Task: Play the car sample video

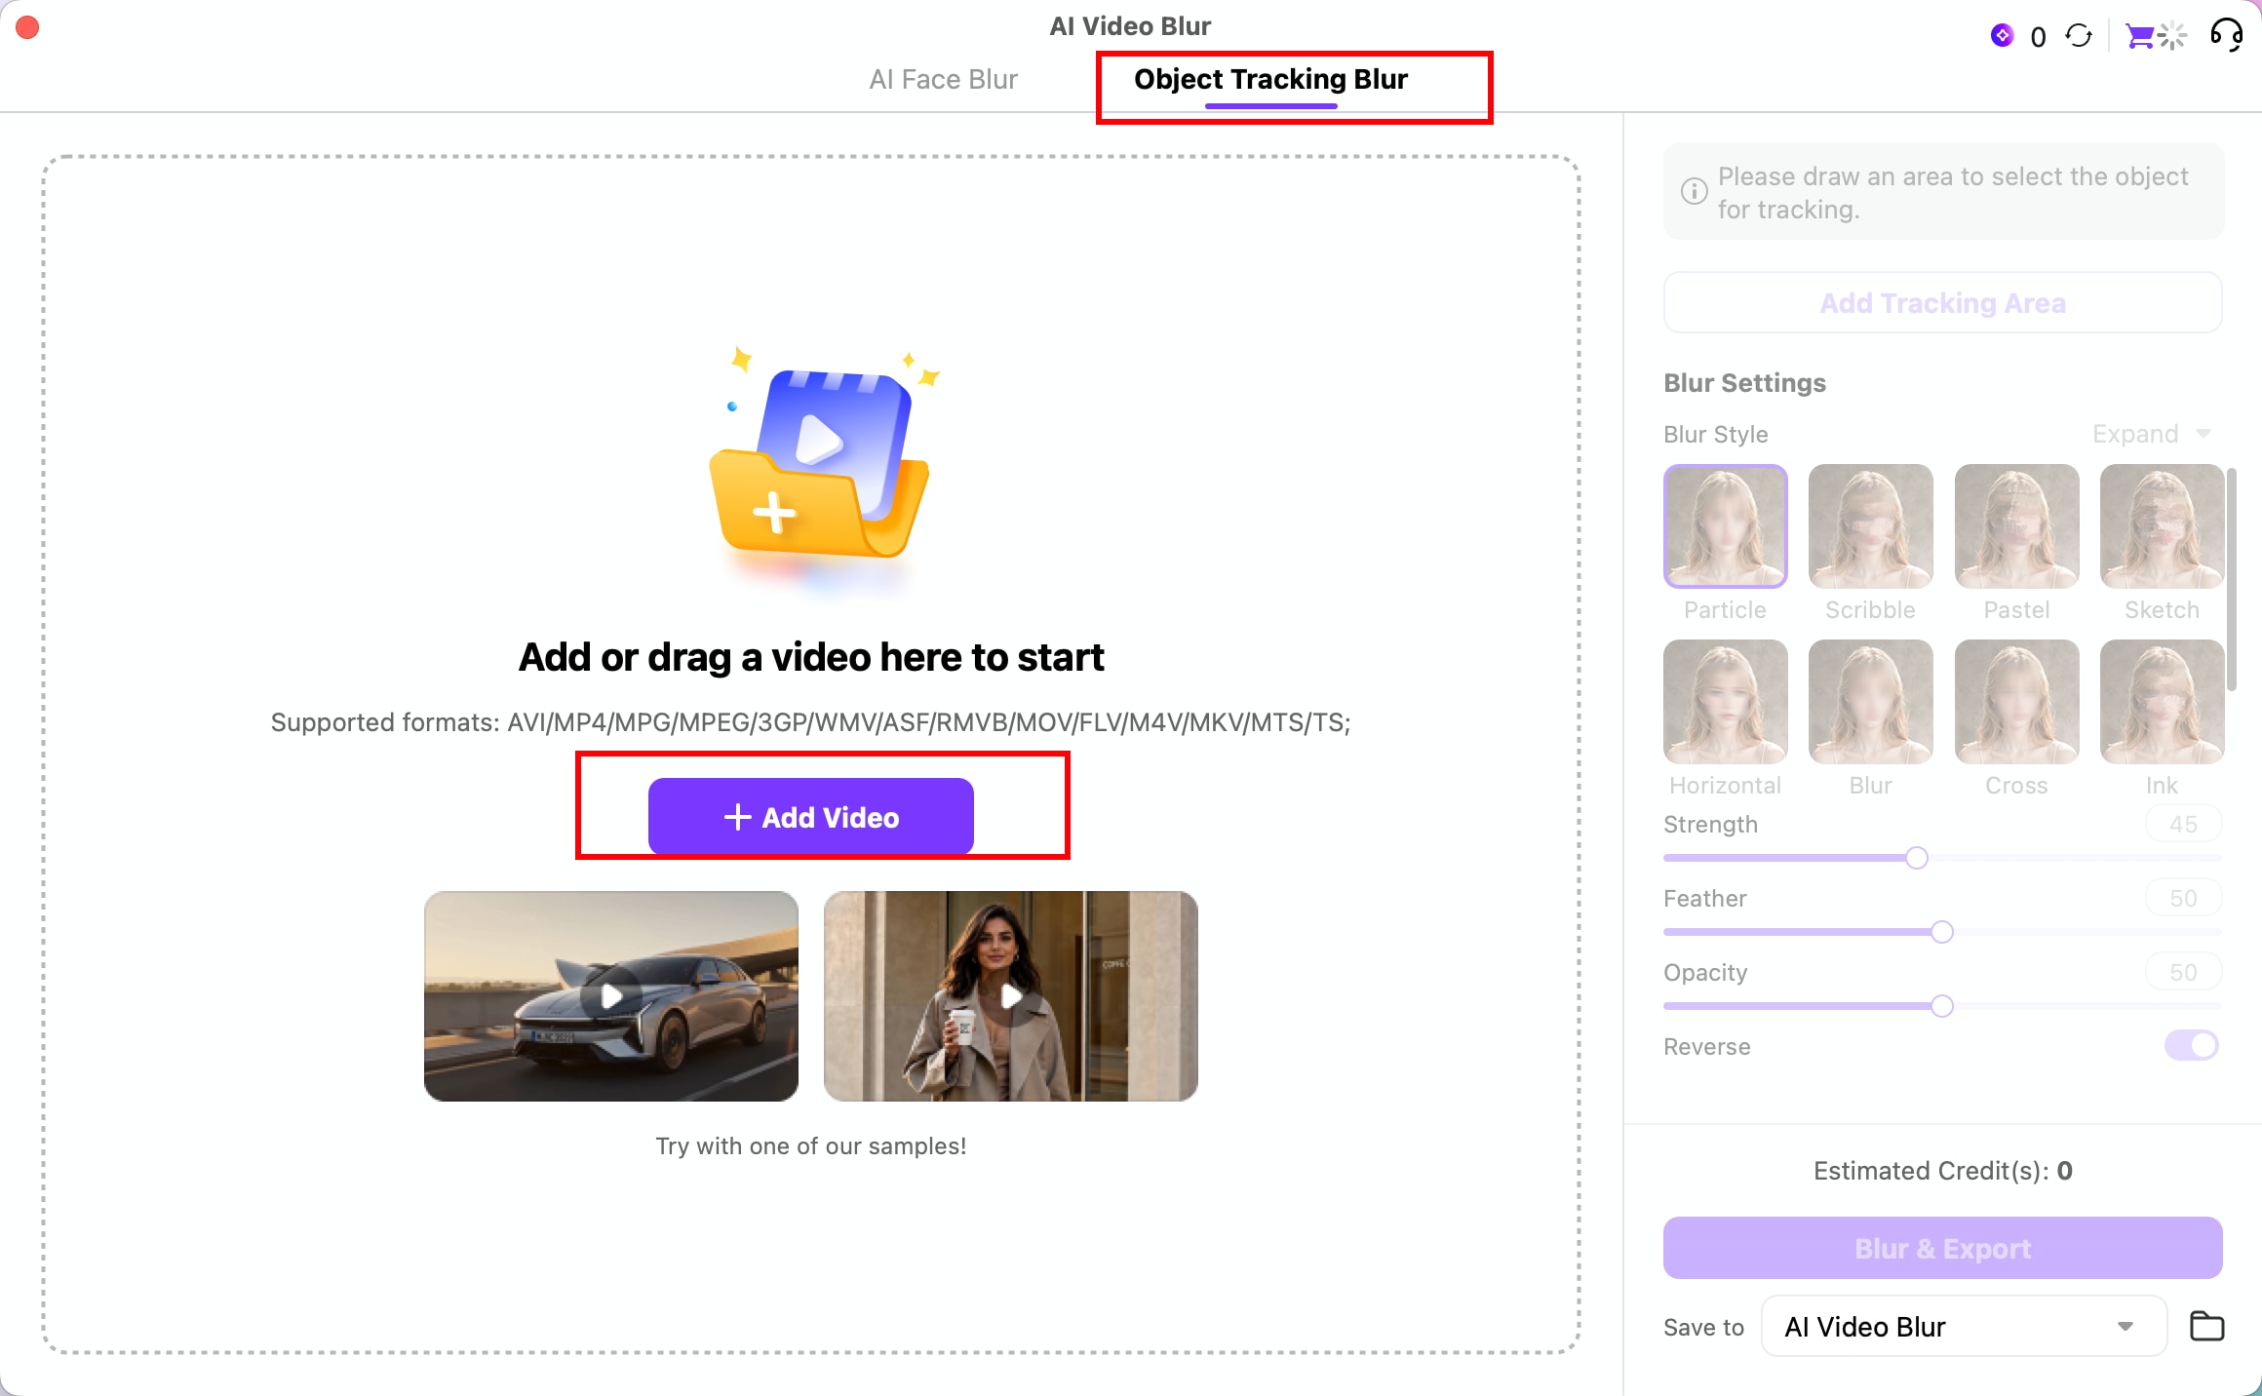Action: (x=611, y=996)
